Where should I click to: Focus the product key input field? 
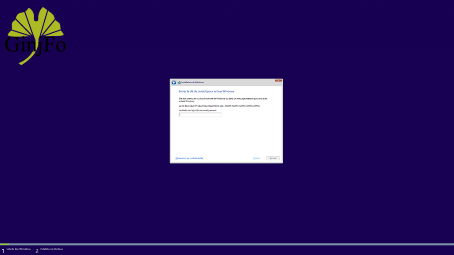(200, 115)
